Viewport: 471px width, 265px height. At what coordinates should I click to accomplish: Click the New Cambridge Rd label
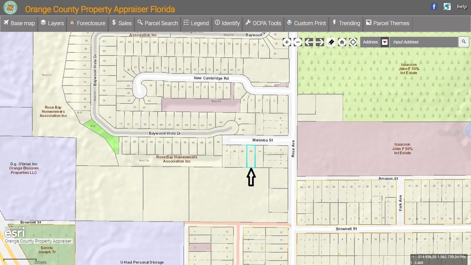(x=211, y=78)
